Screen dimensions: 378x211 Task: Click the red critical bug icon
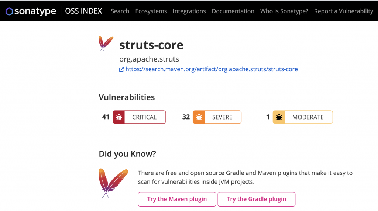pos(119,117)
